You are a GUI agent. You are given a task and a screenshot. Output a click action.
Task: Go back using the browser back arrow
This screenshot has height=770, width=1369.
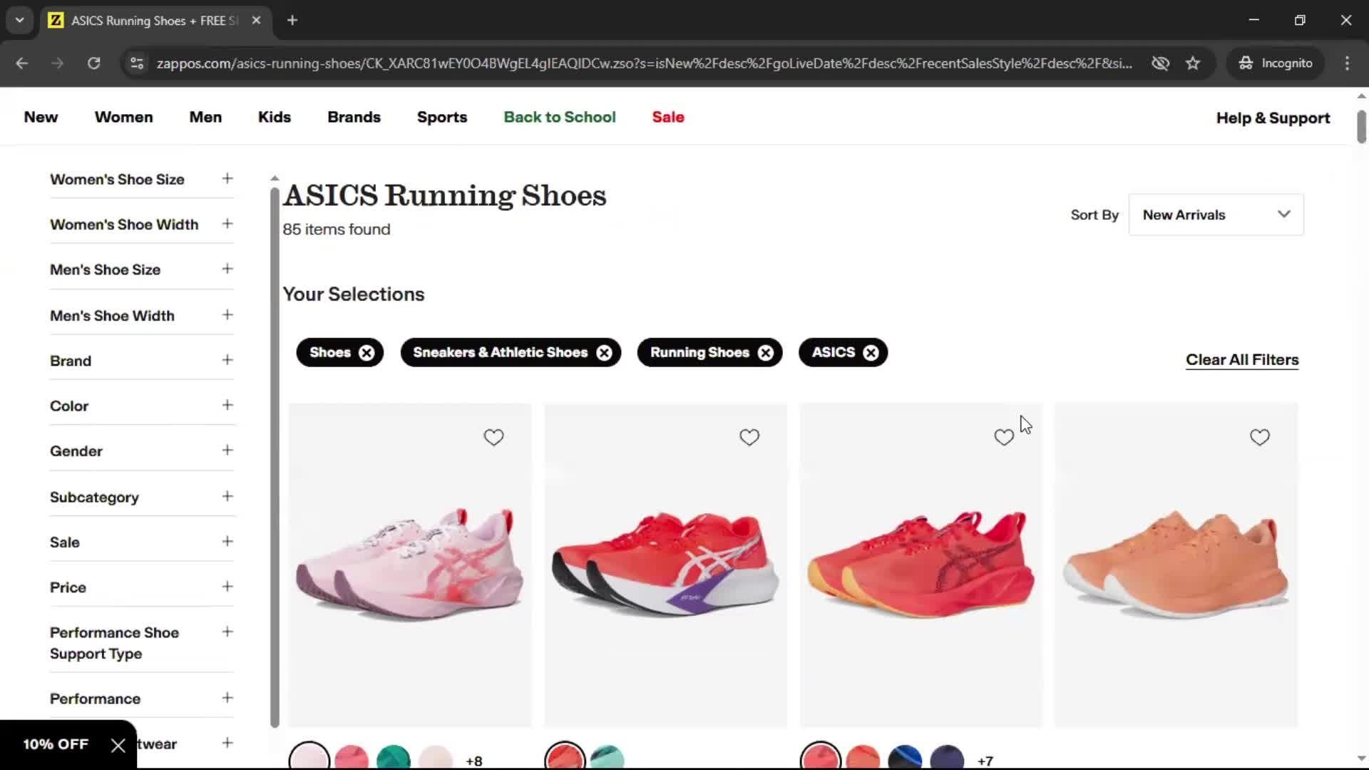pyautogui.click(x=22, y=63)
